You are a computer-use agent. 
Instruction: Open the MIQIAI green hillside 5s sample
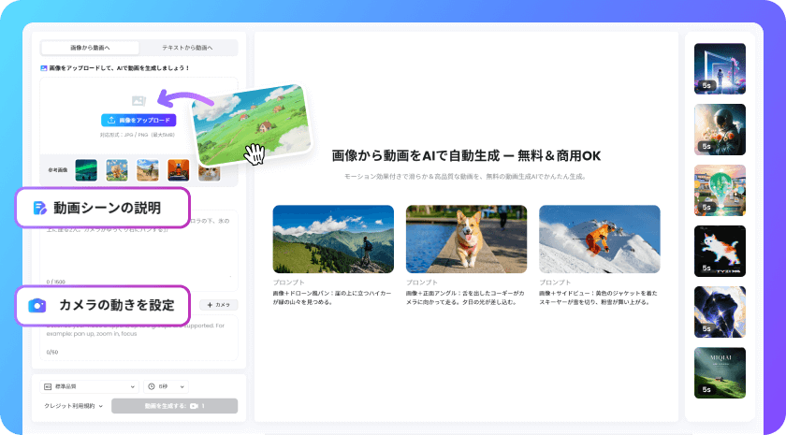(x=720, y=373)
